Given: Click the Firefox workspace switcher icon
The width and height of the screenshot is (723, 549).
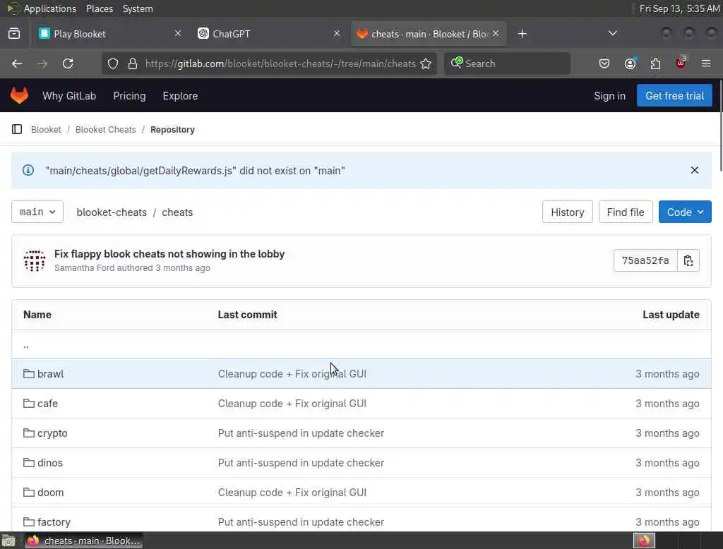Looking at the screenshot, I should click(644, 541).
